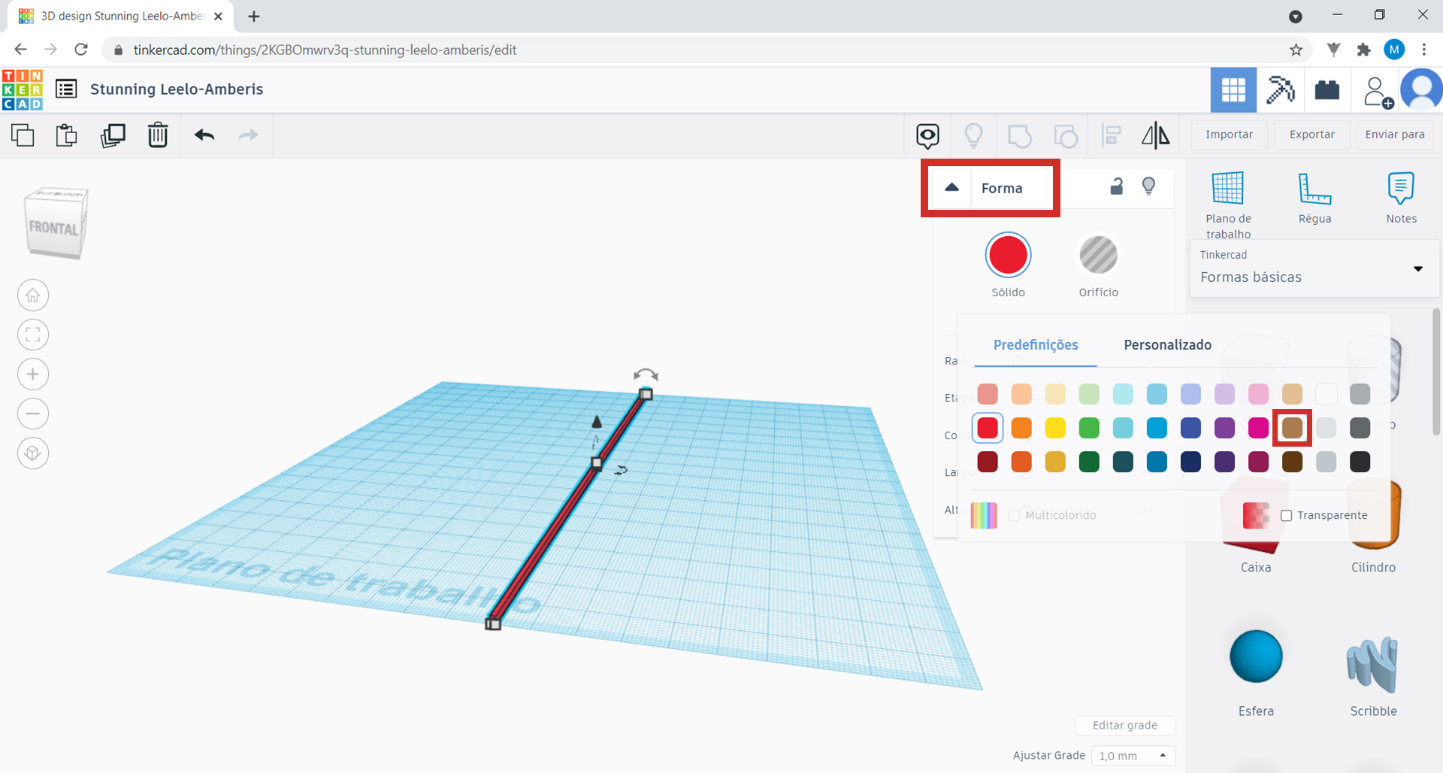
Task: Open the Blocks pickaxe mode
Action: coord(1280,89)
